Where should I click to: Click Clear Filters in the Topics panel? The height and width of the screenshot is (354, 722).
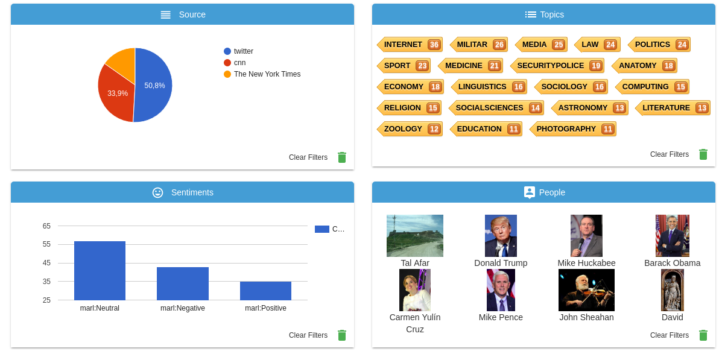(x=670, y=154)
